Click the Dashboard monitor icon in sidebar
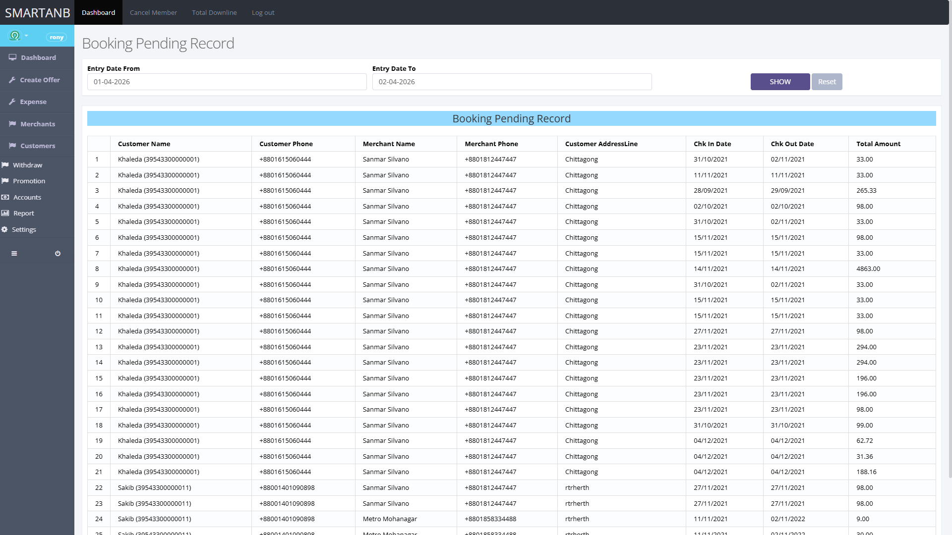 [13, 58]
